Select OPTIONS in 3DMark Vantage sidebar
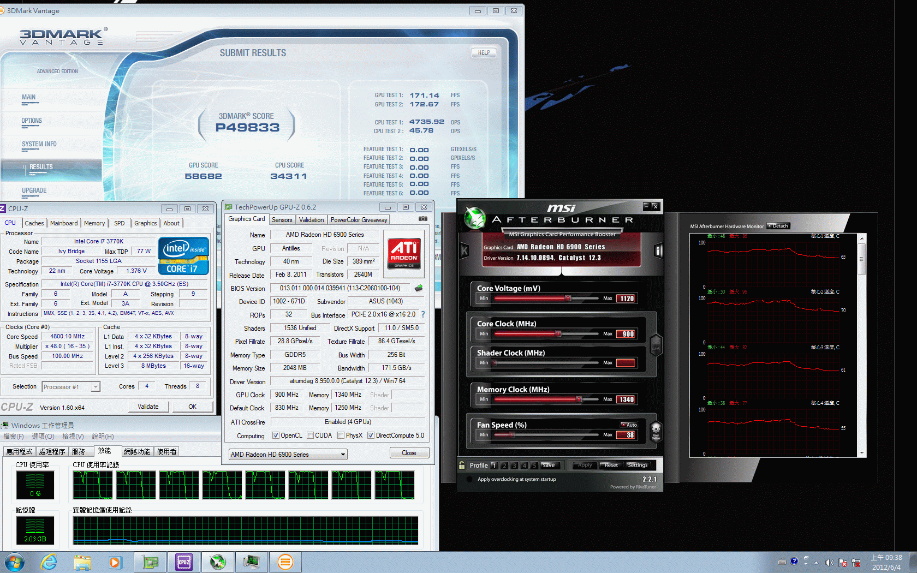The height and width of the screenshot is (573, 917). click(x=32, y=121)
